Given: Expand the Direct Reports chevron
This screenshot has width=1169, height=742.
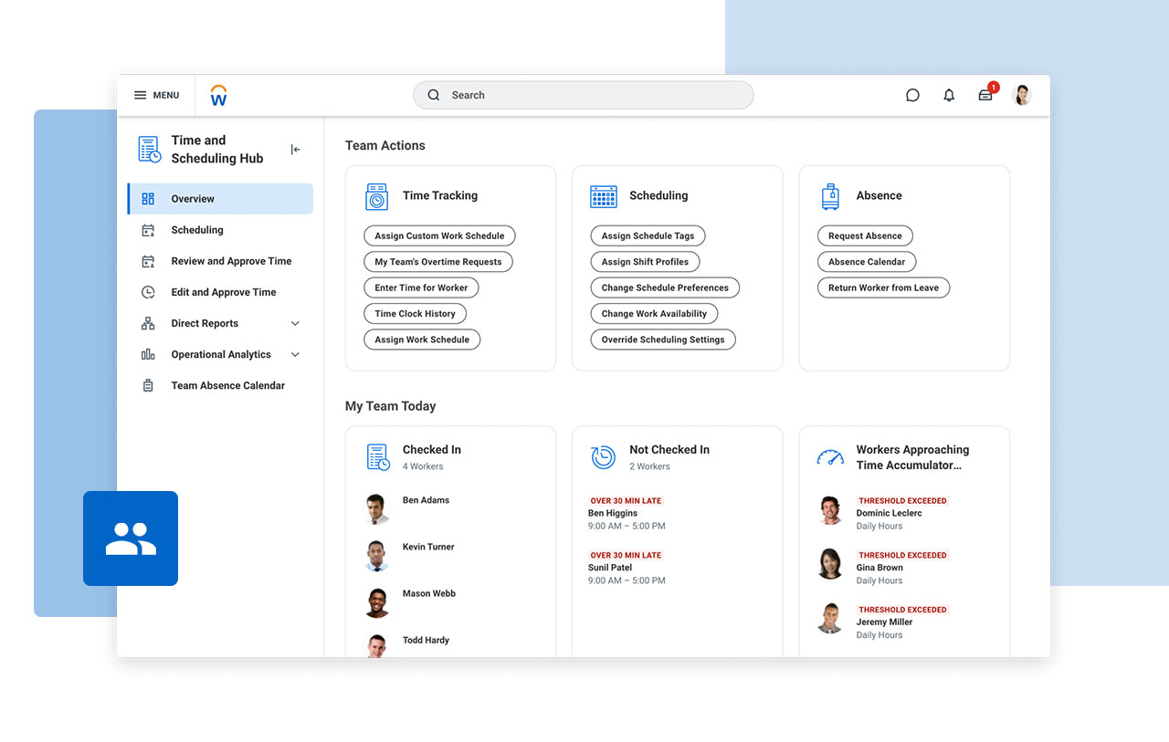Looking at the screenshot, I should click(x=295, y=323).
